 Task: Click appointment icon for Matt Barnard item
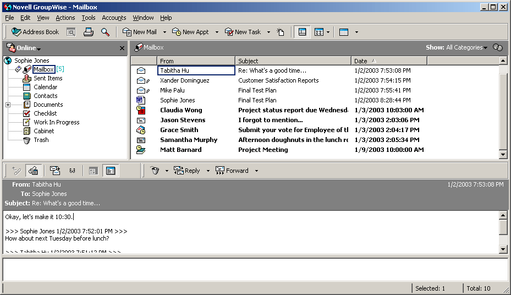pos(140,150)
